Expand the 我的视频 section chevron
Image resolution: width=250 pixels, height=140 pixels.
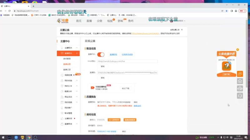77,102
